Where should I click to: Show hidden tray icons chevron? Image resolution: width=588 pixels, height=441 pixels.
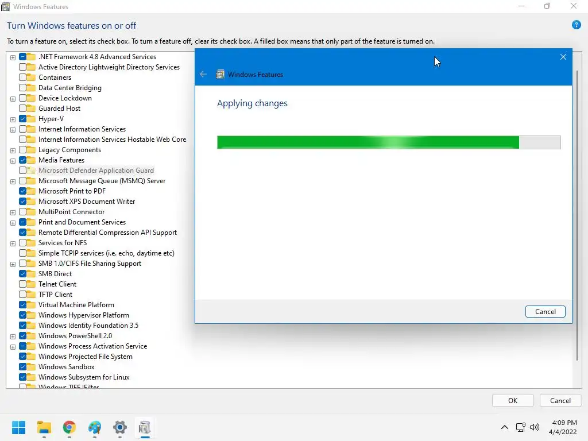505,427
